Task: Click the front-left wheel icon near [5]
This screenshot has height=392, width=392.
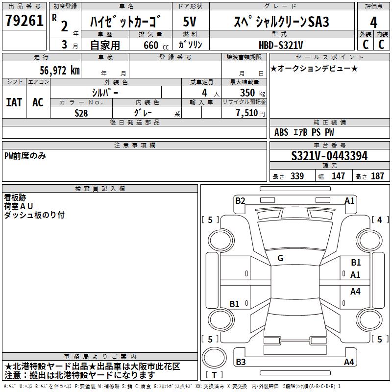Action: pyautogui.click(x=221, y=241)
